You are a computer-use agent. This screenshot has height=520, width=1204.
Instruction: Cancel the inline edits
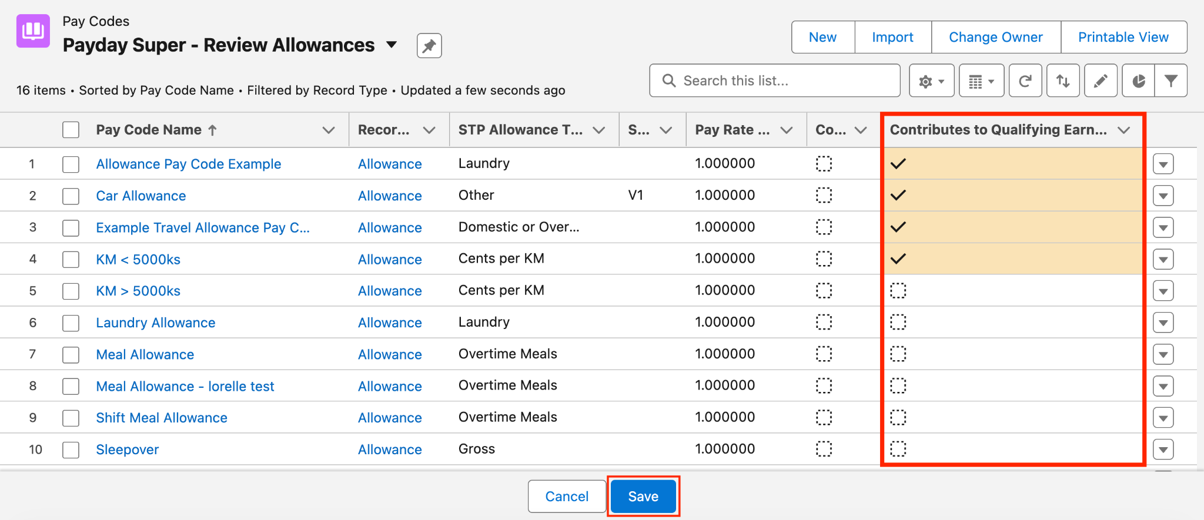[567, 496]
